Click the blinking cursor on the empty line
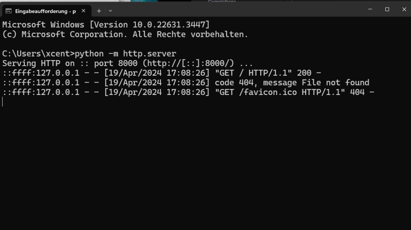The width and height of the screenshot is (411, 230). tap(3, 102)
